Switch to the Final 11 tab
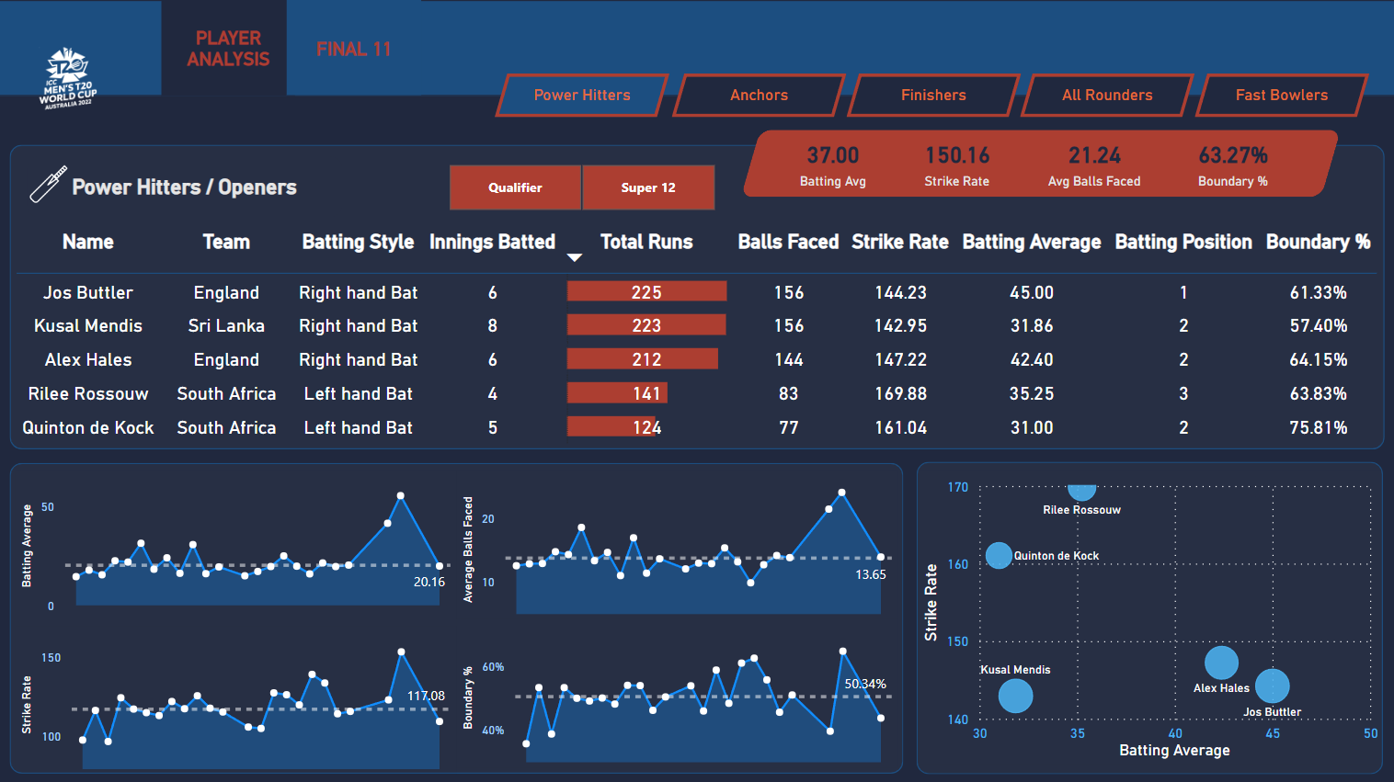The width and height of the screenshot is (1394, 782). tap(354, 50)
